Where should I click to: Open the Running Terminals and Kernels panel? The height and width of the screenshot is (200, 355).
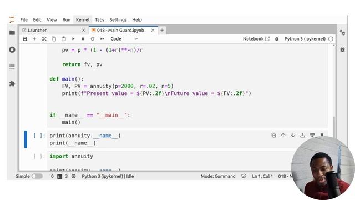coord(12,49)
